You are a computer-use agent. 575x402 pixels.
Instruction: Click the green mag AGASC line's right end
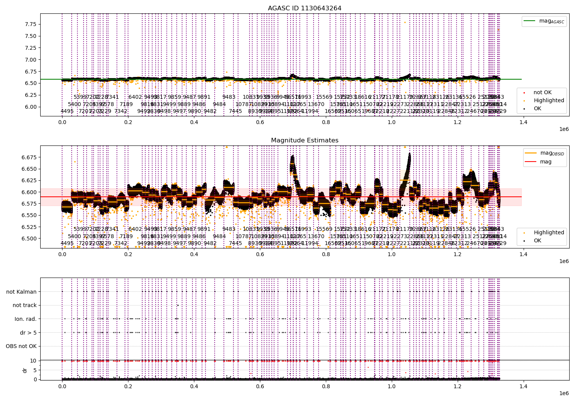click(521, 79)
